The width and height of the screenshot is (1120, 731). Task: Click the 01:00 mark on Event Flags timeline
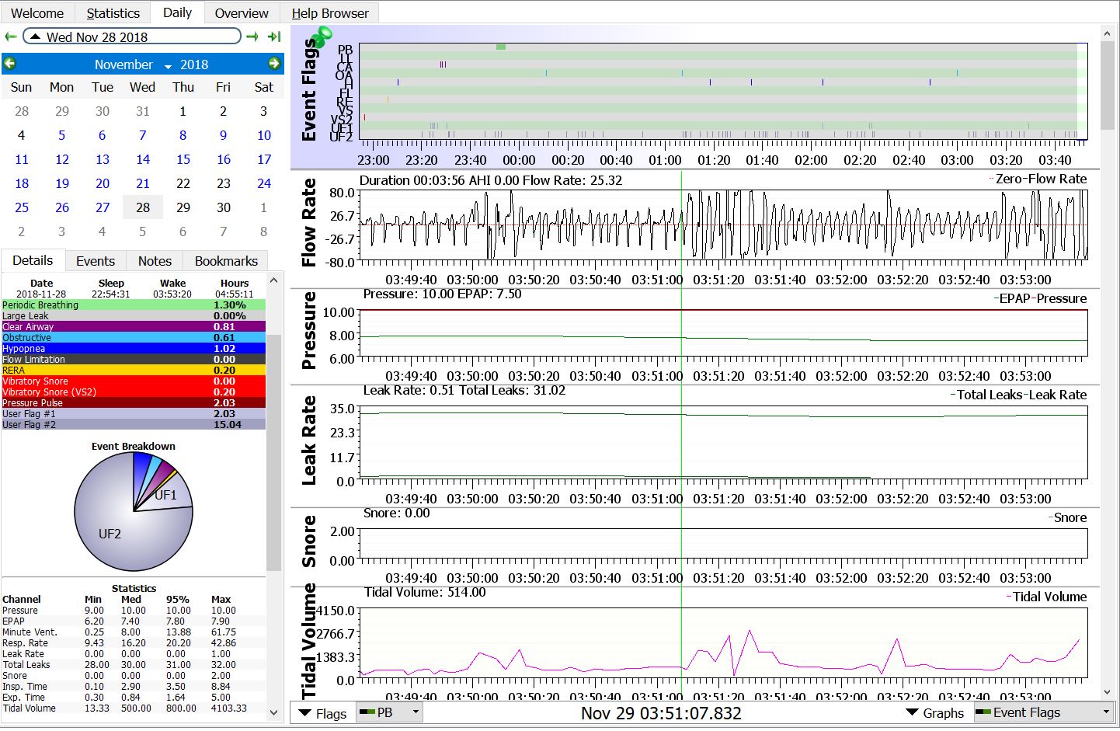pos(665,160)
